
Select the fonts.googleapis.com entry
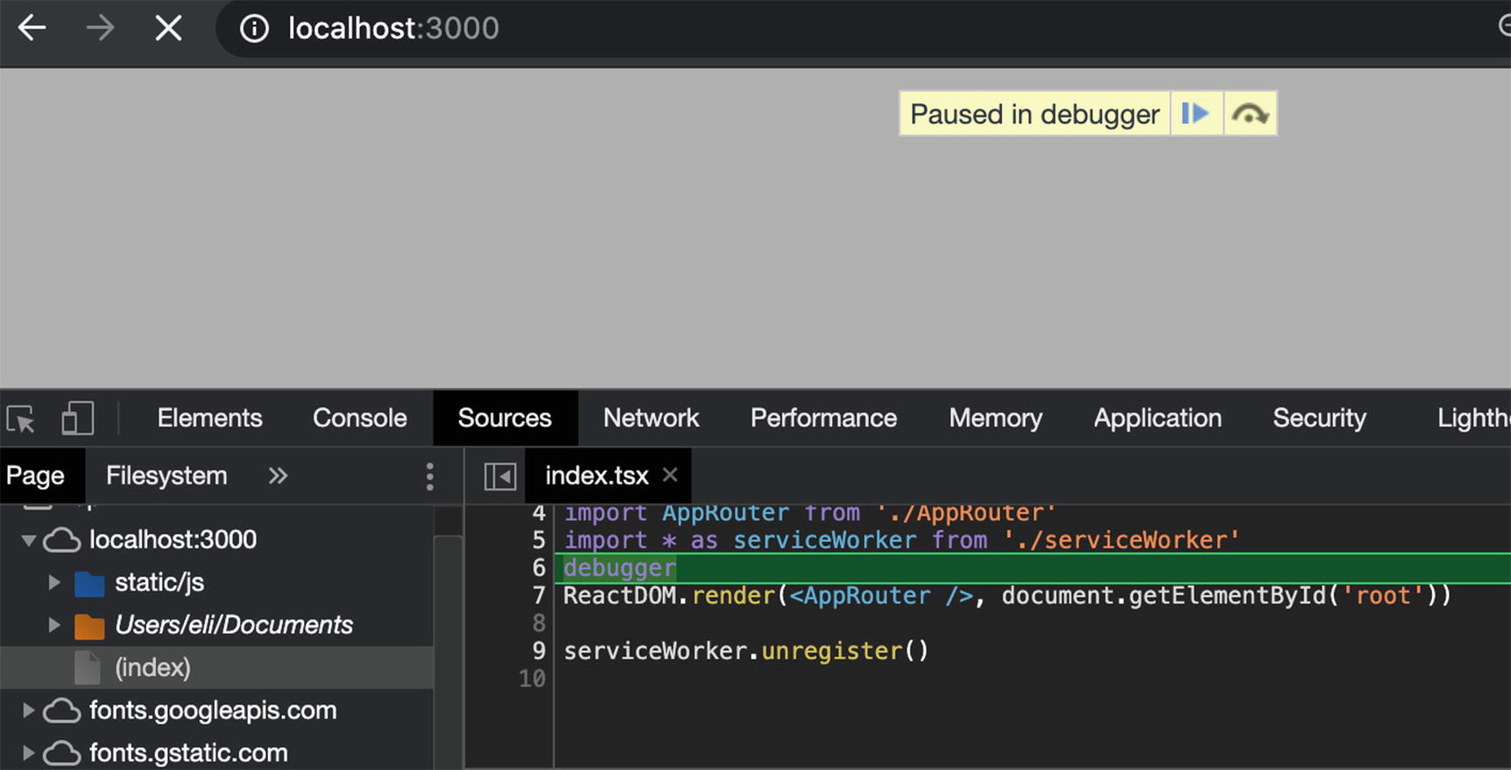point(213,710)
